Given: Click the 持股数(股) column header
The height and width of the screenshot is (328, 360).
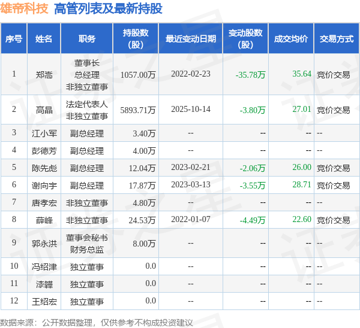Looking at the screenshot, I should pyautogui.click(x=136, y=39).
